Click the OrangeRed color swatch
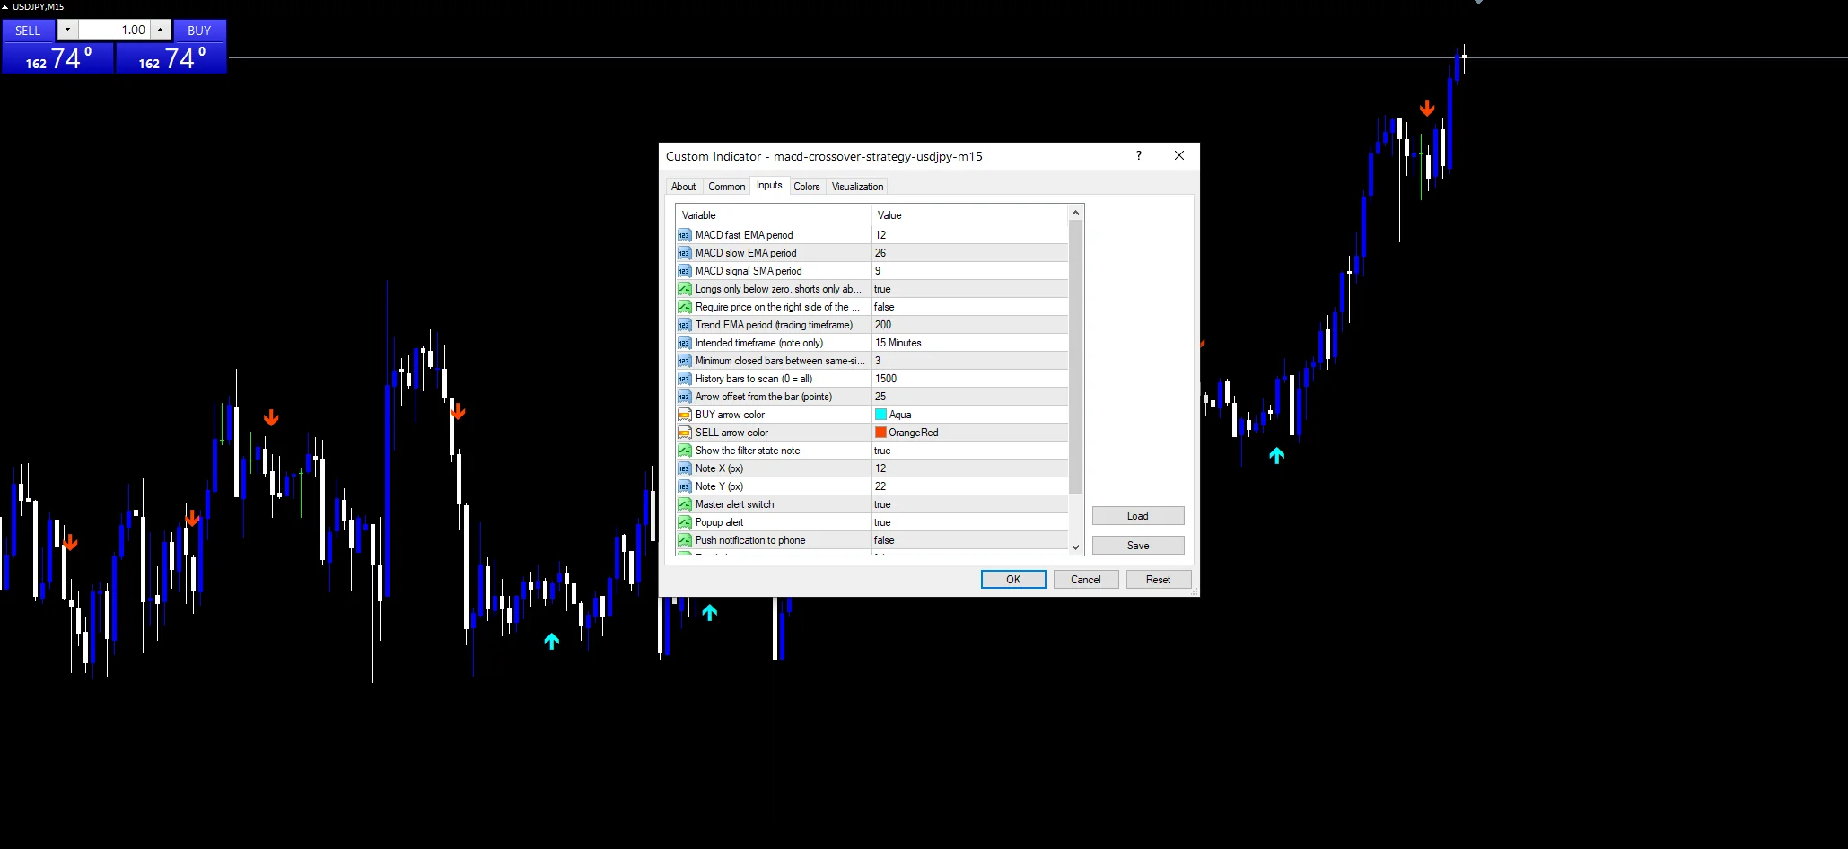This screenshot has width=1848, height=849. 881,433
